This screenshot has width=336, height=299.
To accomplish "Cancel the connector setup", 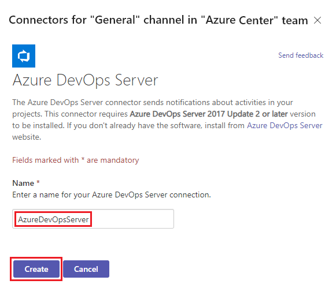I will coord(86,269).
